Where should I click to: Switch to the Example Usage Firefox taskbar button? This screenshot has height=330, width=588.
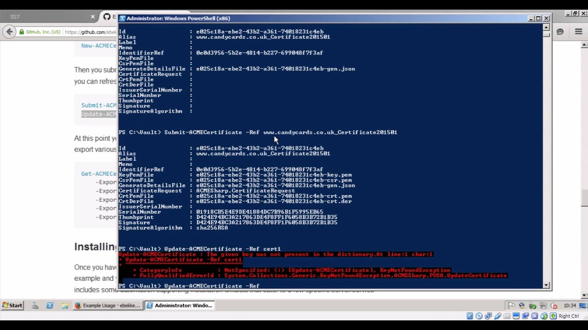pyautogui.click(x=107, y=305)
